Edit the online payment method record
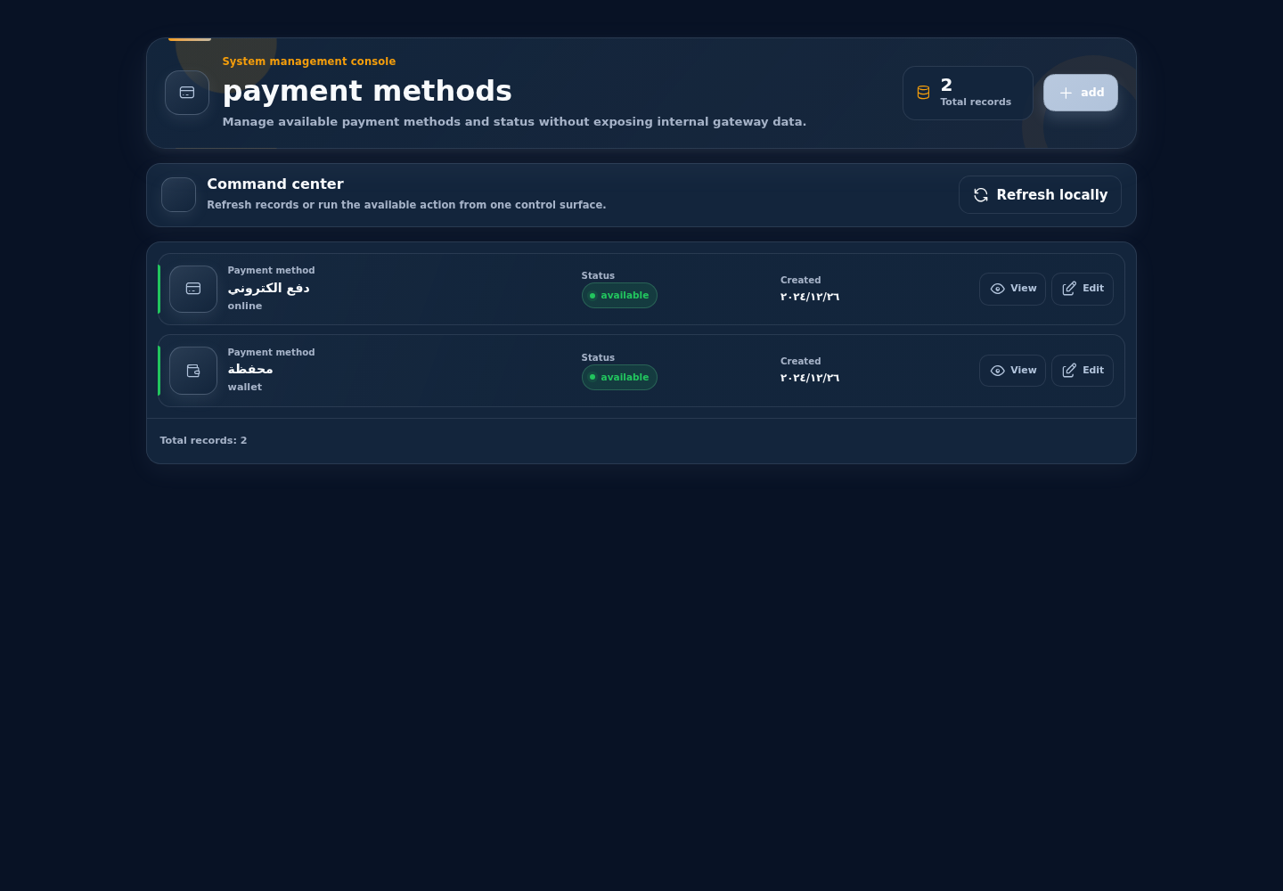The image size is (1283, 891). coord(1082,289)
